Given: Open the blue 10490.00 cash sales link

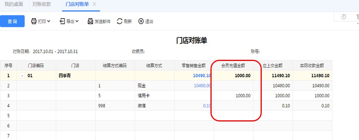Looking at the screenshot, I should coord(202,86).
